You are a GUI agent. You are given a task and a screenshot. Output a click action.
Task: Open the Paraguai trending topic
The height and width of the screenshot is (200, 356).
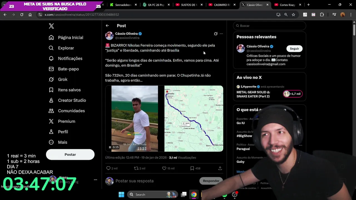pos(243,149)
